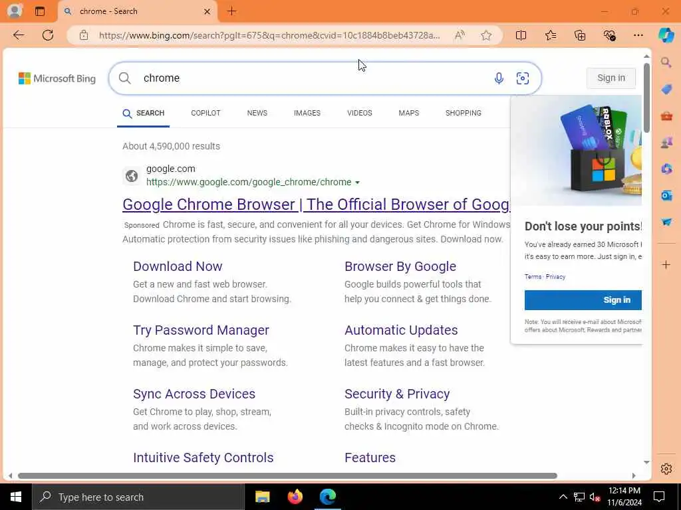The width and height of the screenshot is (681, 510).
Task: Open Browser essentials heart icon
Action: point(609,35)
